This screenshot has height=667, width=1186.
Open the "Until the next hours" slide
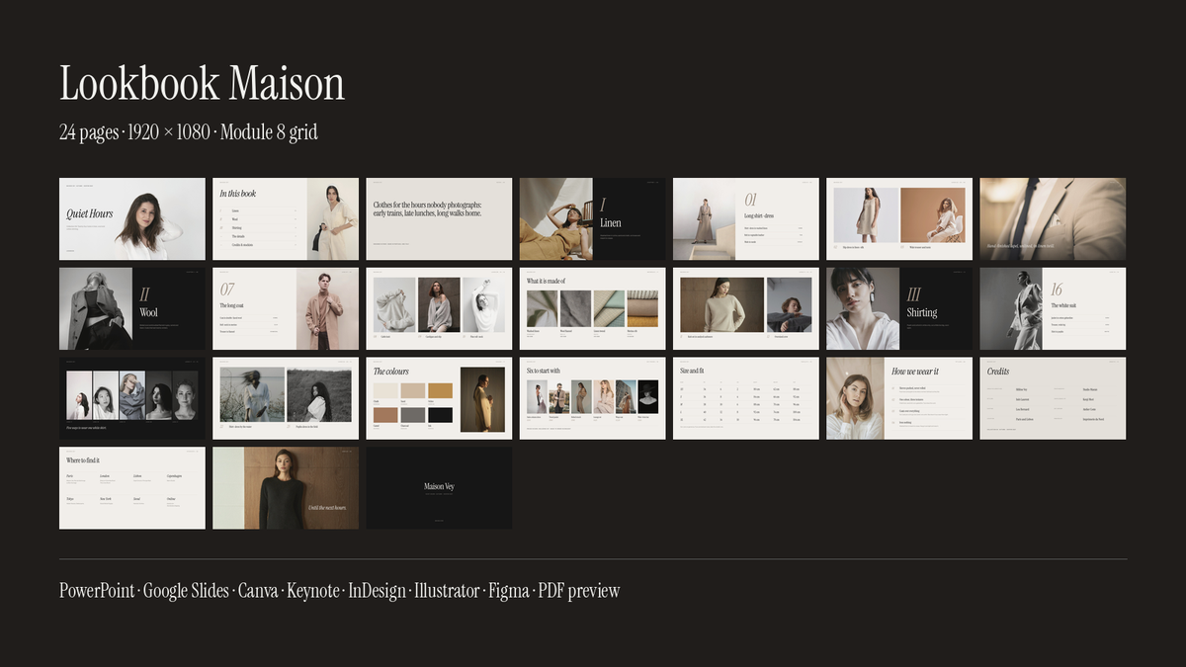click(286, 488)
